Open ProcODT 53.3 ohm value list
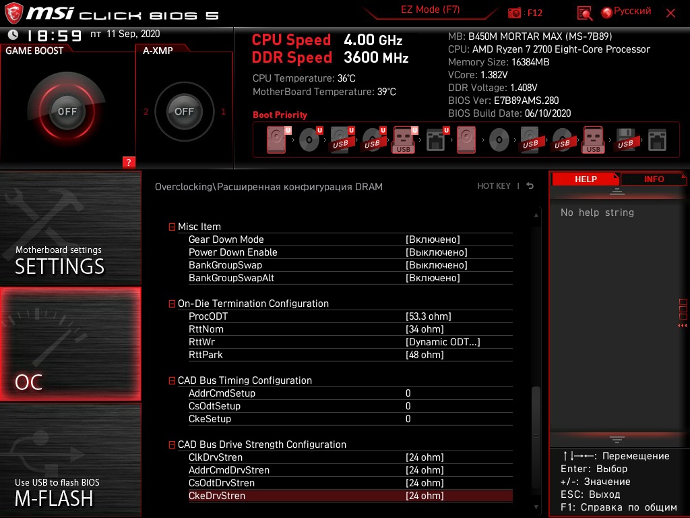Viewport: 690px width, 518px height. 428,316
